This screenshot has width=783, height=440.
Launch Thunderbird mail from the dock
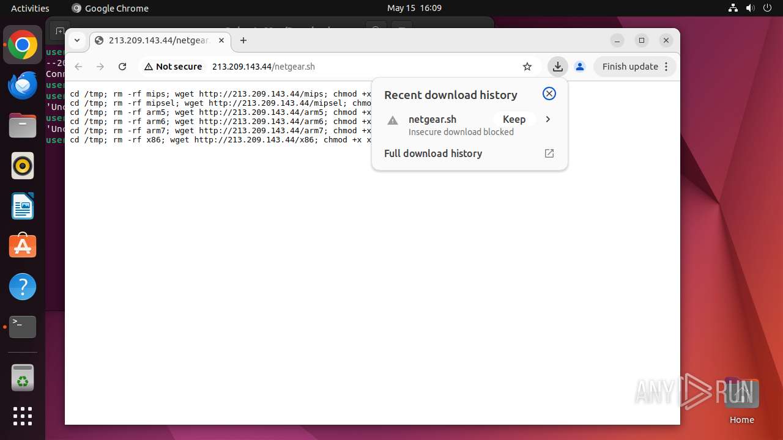pyautogui.click(x=23, y=86)
